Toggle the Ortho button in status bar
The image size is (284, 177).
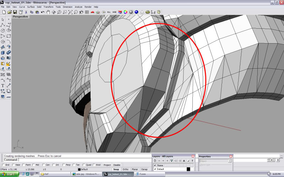click(125, 170)
